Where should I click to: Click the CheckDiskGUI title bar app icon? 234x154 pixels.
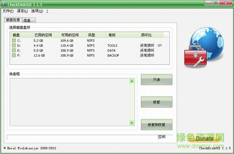tap(3, 4)
